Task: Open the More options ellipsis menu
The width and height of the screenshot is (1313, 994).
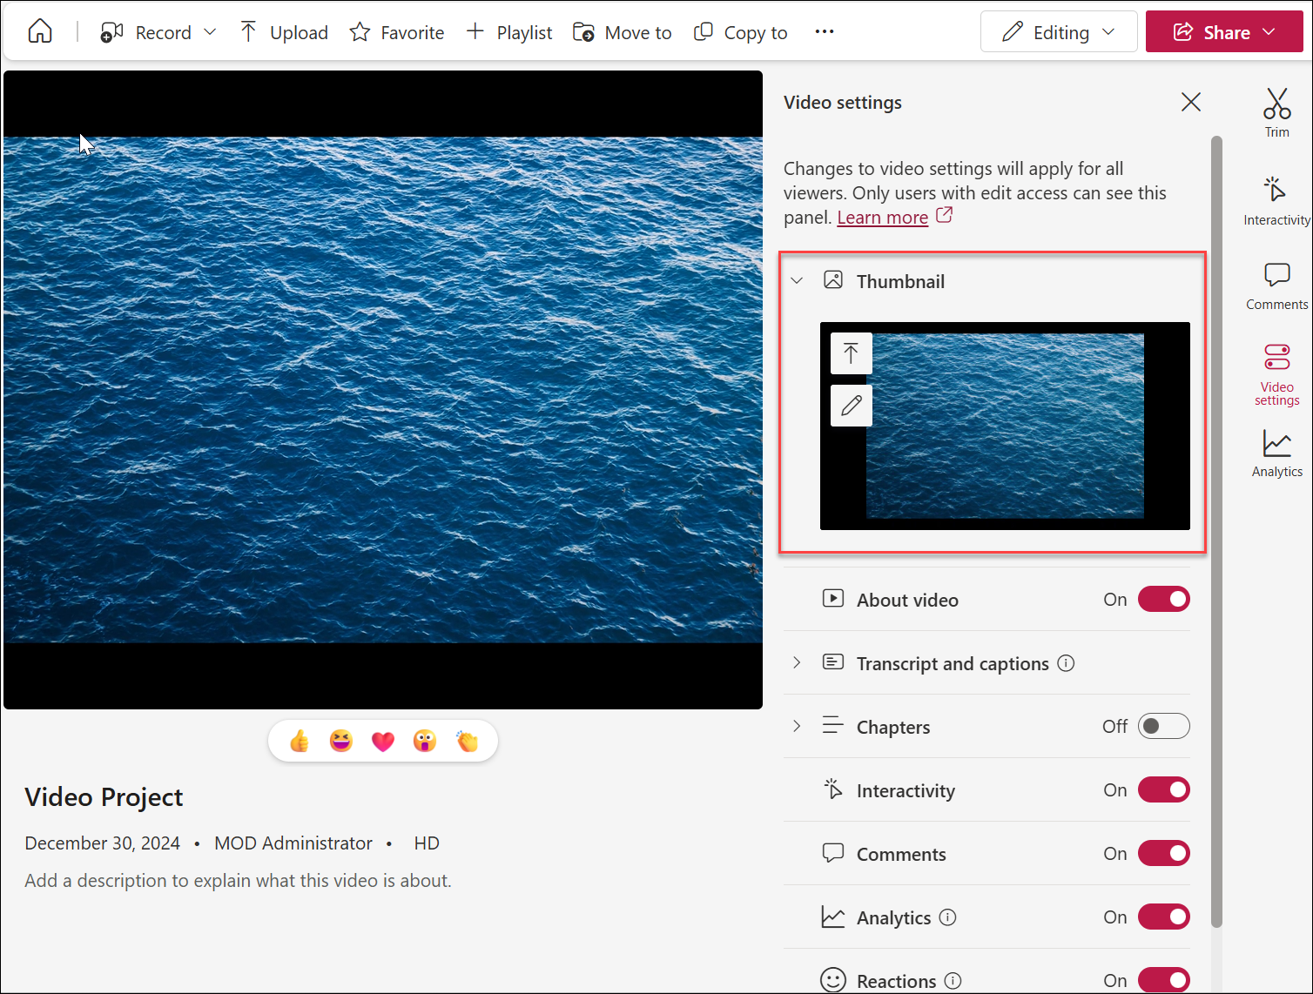Action: click(x=824, y=31)
